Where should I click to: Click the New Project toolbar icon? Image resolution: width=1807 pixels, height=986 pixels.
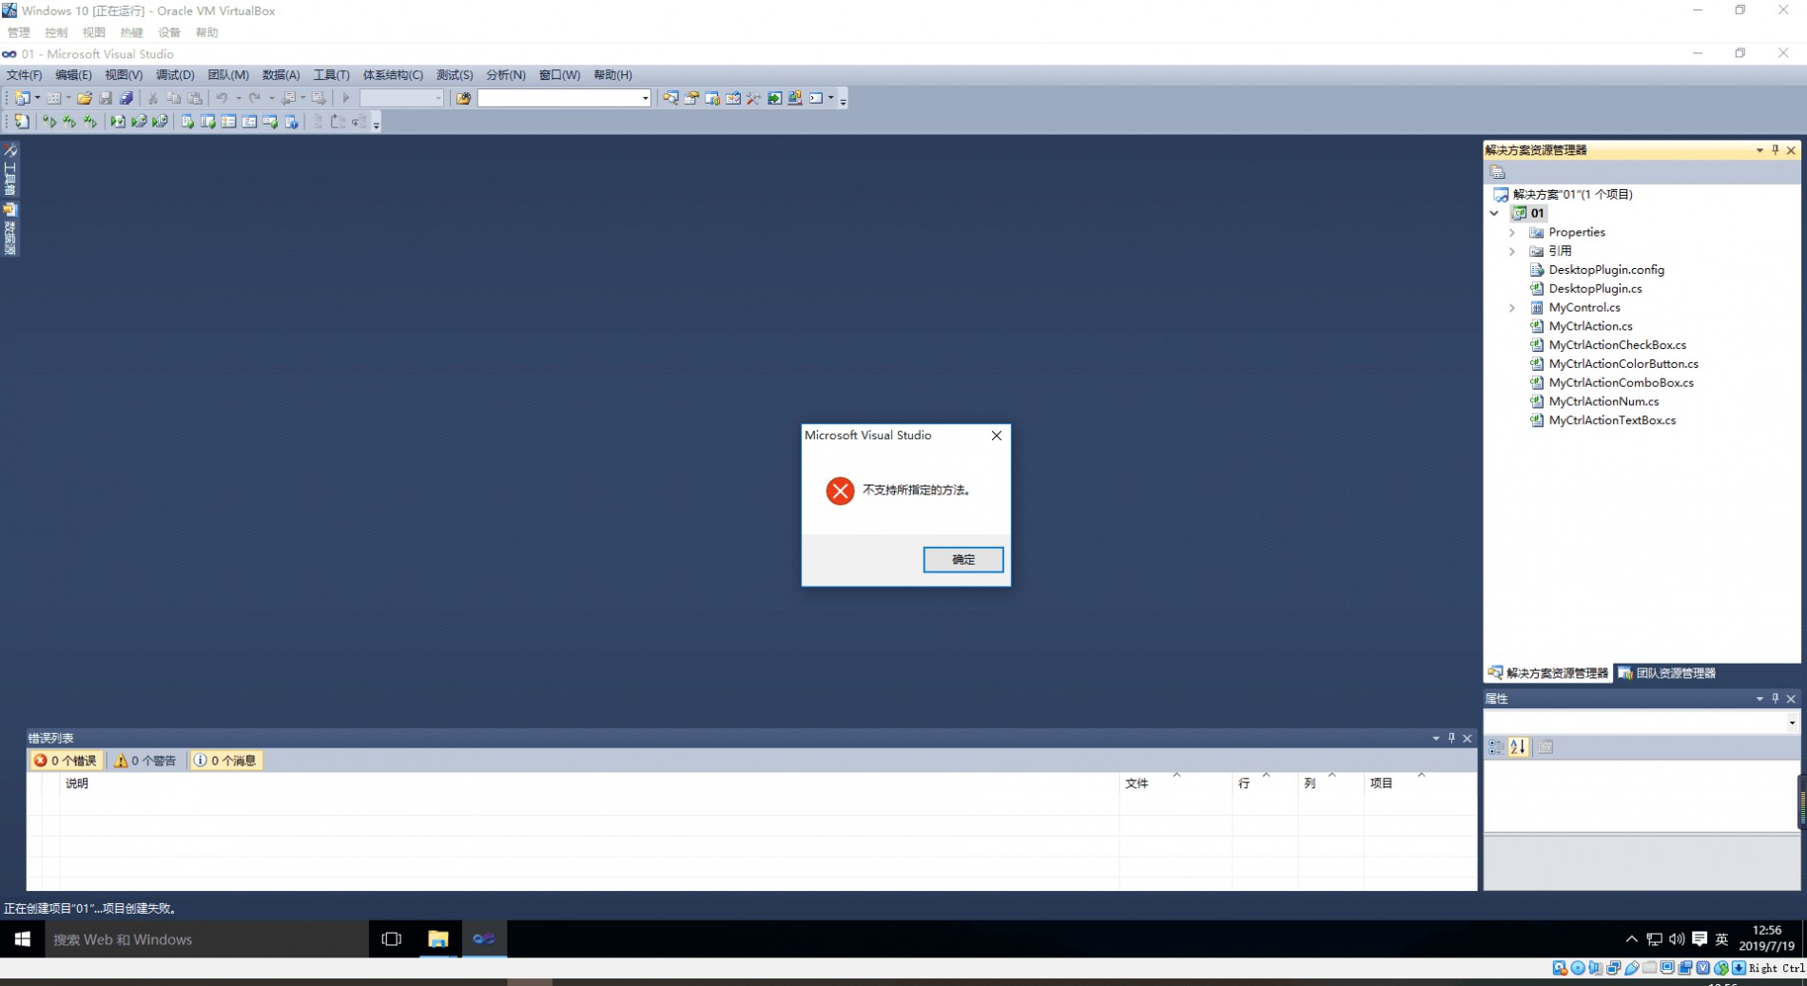[x=21, y=98]
